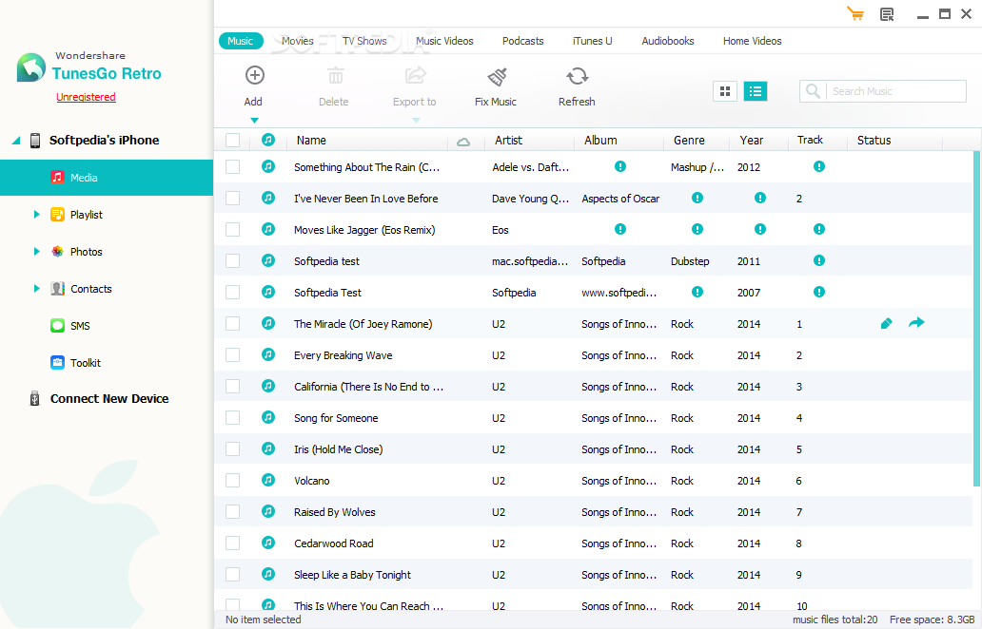
Task: Check Sleep Like a Baby Tonight checkbox
Action: tap(232, 574)
